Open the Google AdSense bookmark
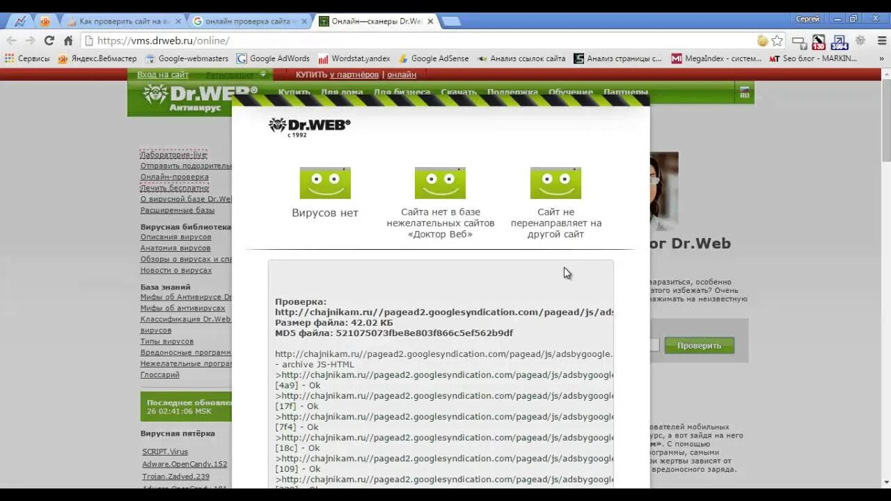 [432, 58]
